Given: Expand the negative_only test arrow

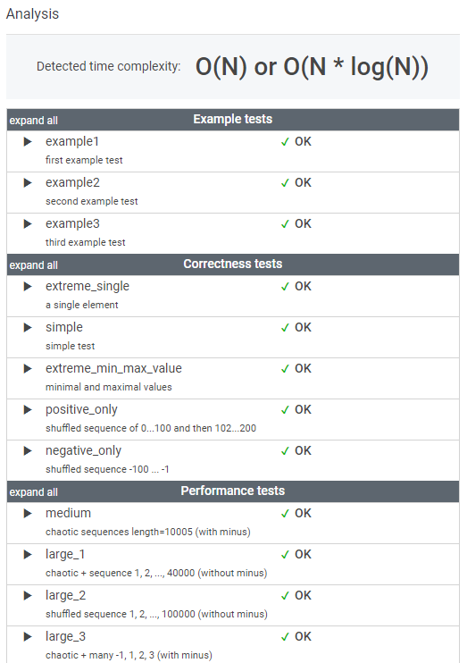Looking at the screenshot, I should point(28,450).
